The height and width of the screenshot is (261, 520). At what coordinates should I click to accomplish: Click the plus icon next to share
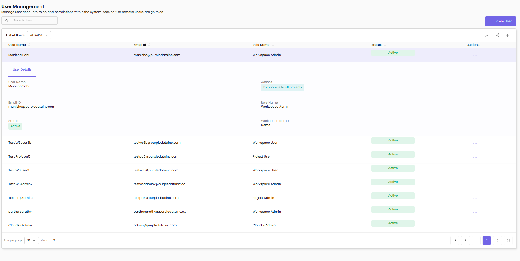point(507,35)
